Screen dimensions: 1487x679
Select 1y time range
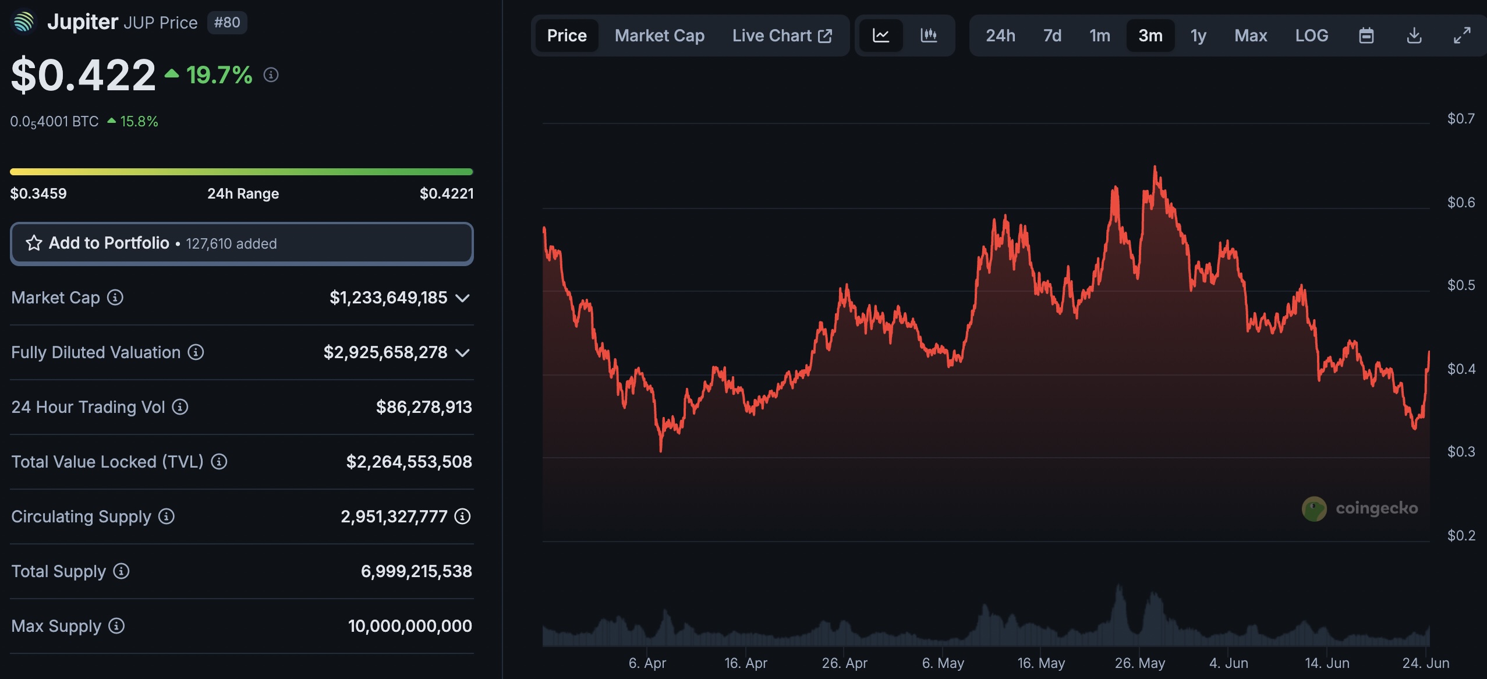pos(1198,36)
